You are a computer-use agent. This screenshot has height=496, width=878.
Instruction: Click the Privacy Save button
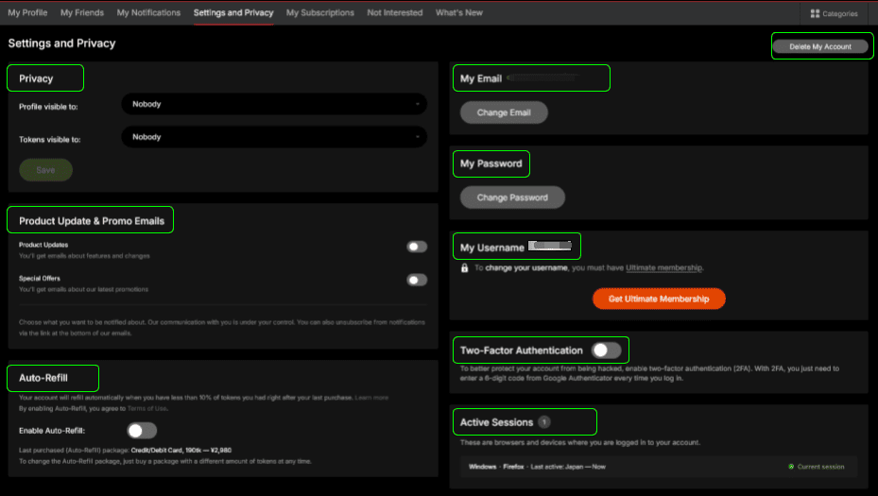point(45,170)
